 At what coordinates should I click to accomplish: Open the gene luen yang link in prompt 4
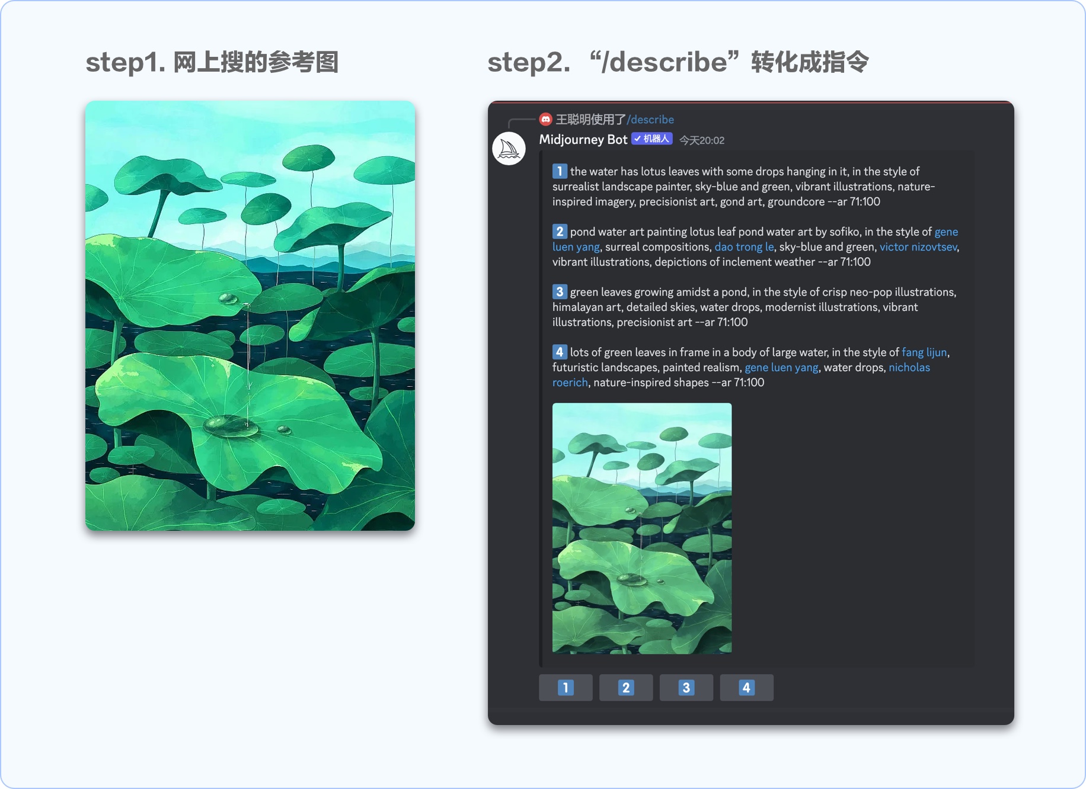(781, 367)
